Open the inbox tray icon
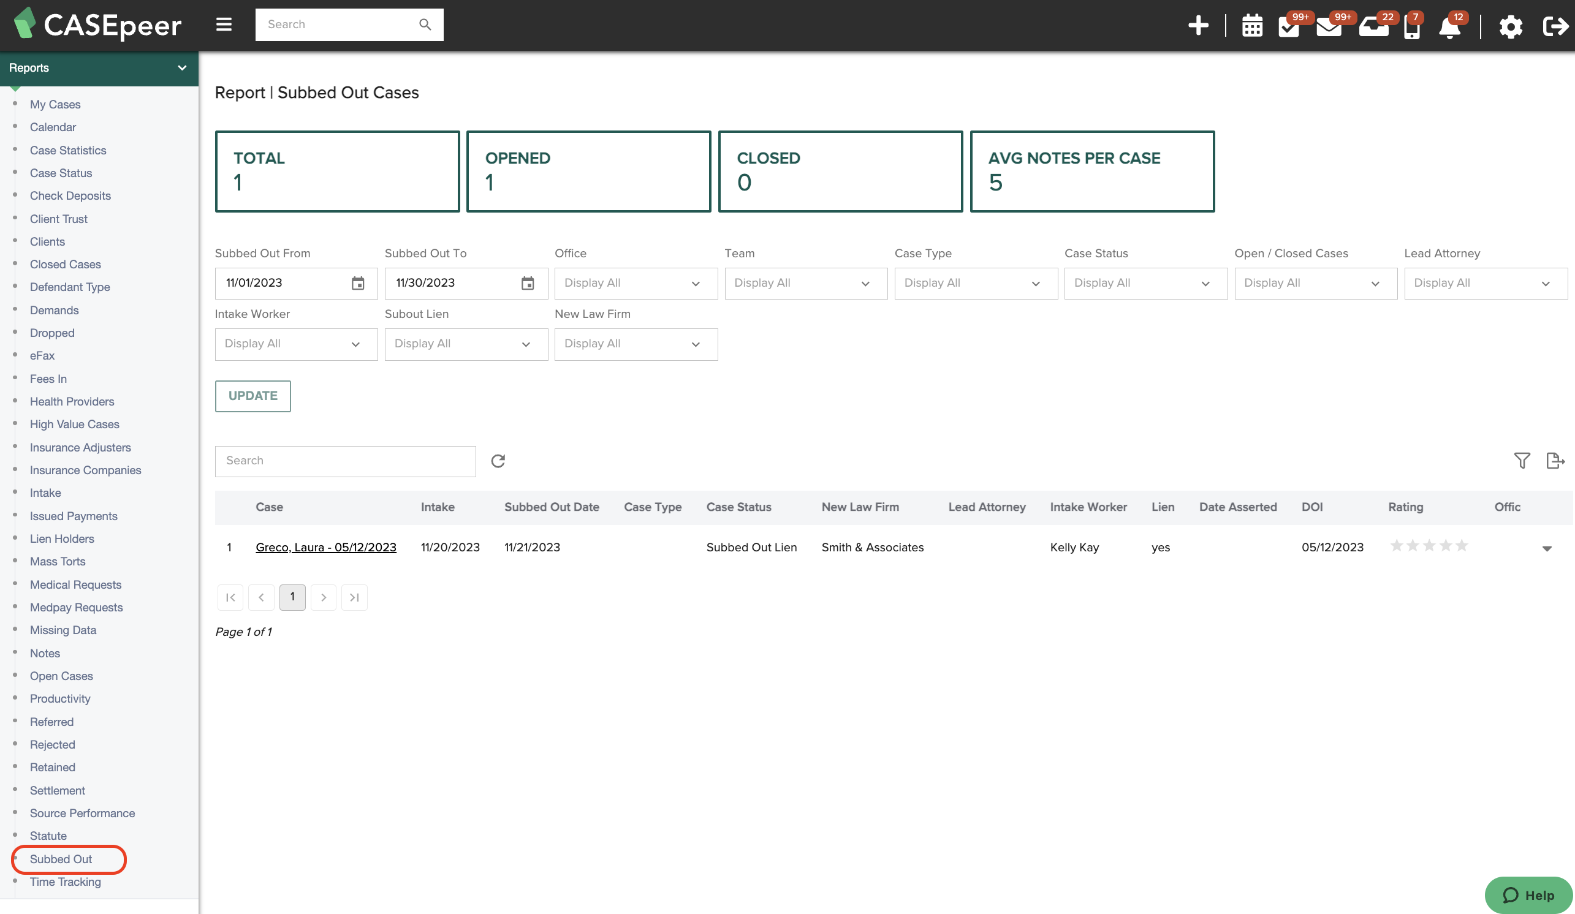 coord(1373,27)
